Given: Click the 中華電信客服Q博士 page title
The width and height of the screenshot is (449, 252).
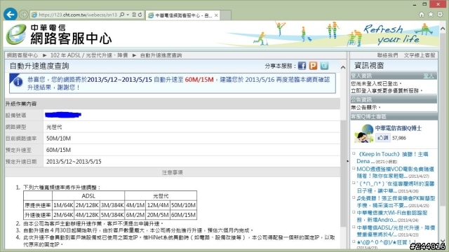Looking at the screenshot, I should click(398, 128).
